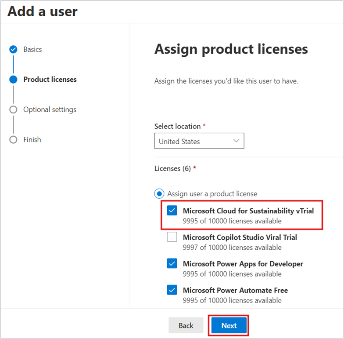Screen dimensions: 344x339
Task: Go to the Optional settings step label
Action: (x=50, y=109)
